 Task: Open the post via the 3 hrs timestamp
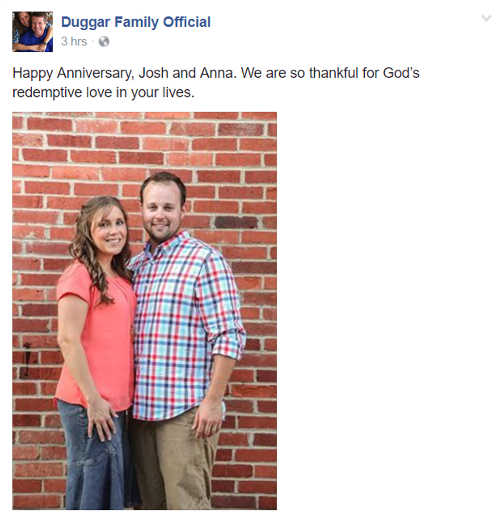74,42
